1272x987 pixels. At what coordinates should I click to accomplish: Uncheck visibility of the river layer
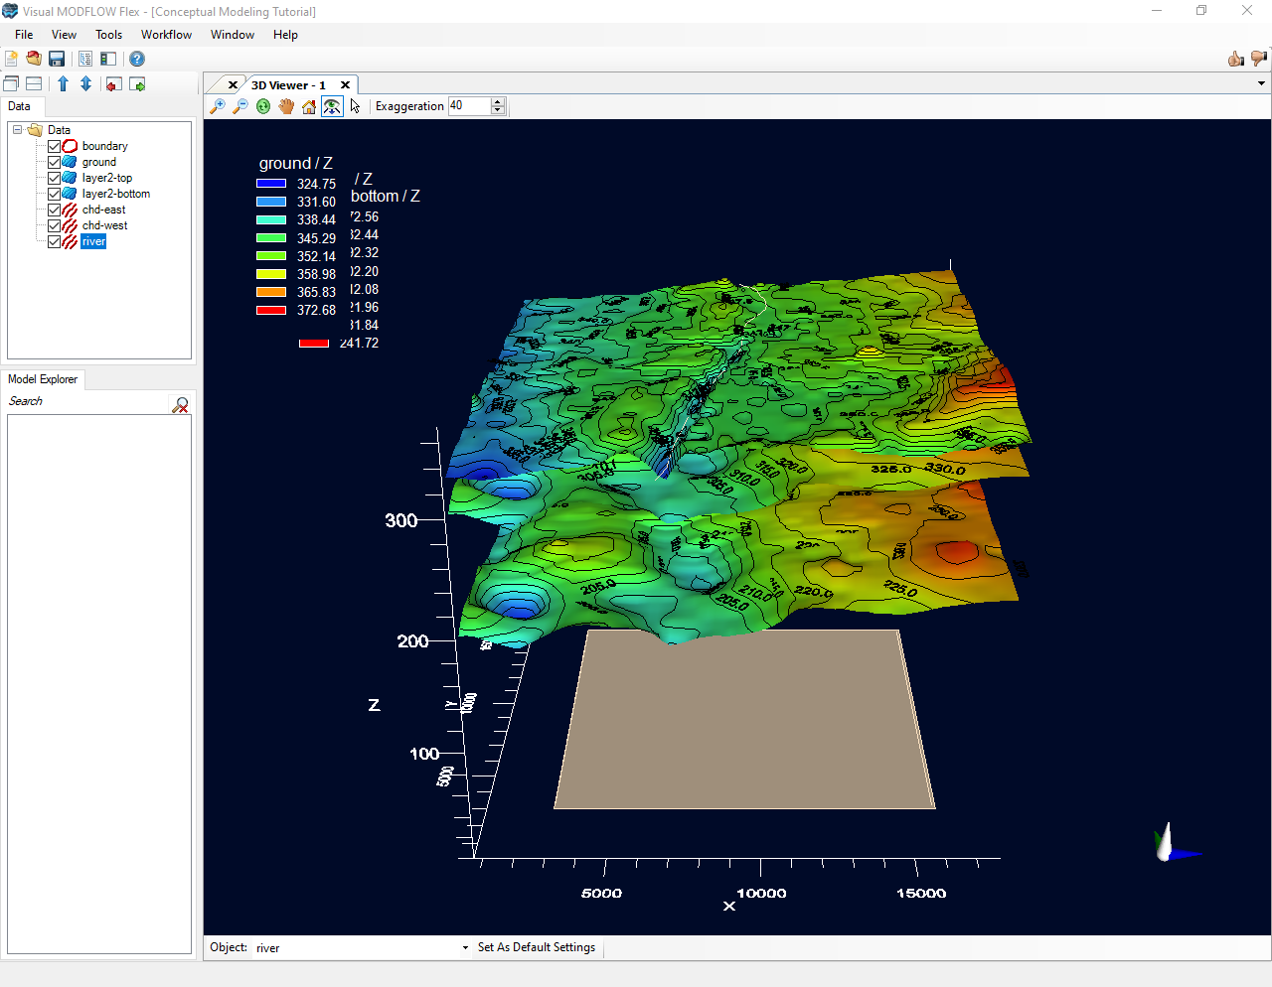point(55,241)
